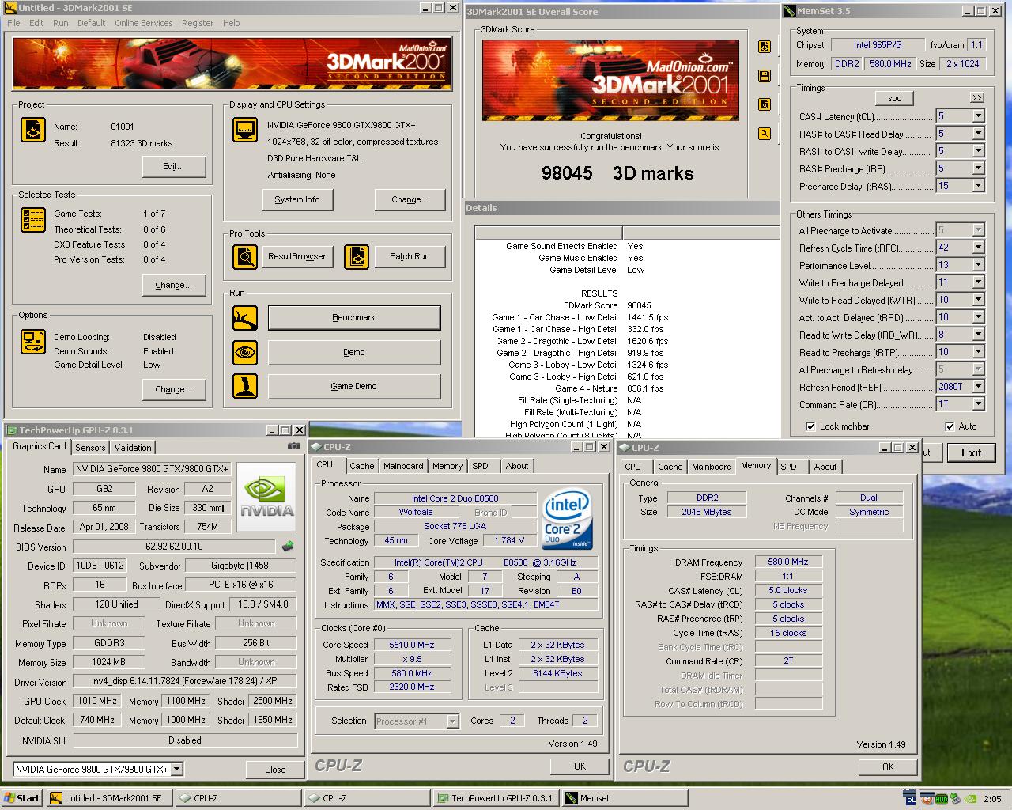The width and height of the screenshot is (1012, 810).
Task: Click the BIOS save chip icon in GPU-Z
Action: (288, 546)
